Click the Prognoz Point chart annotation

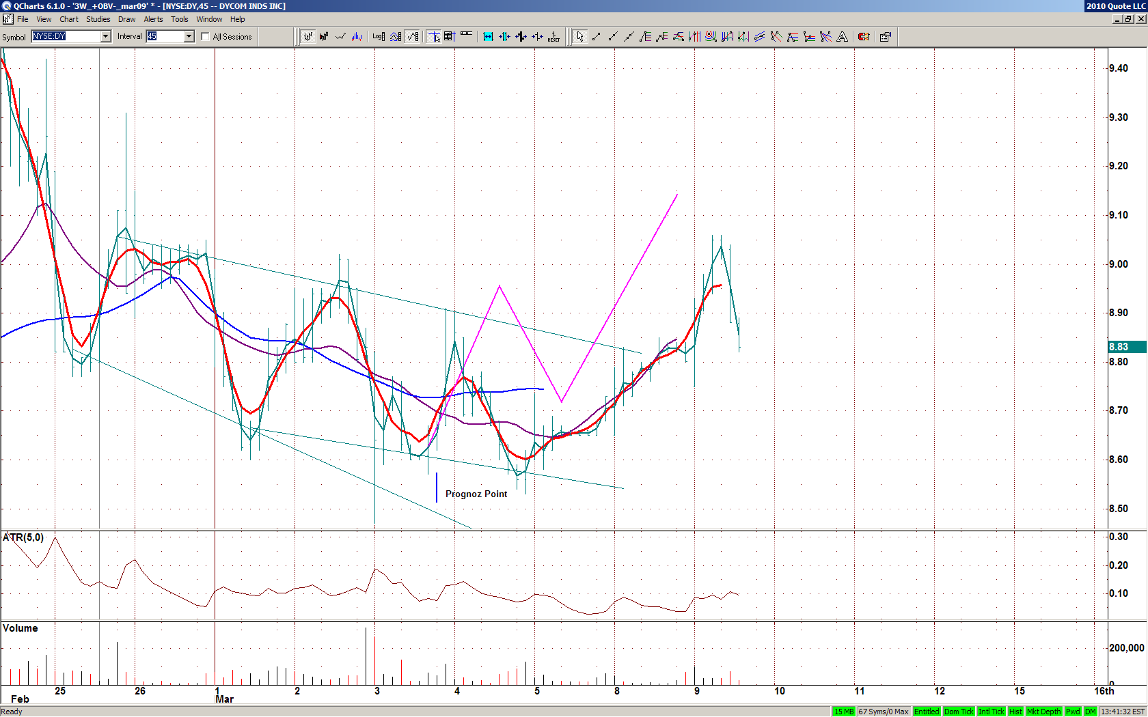pos(476,494)
